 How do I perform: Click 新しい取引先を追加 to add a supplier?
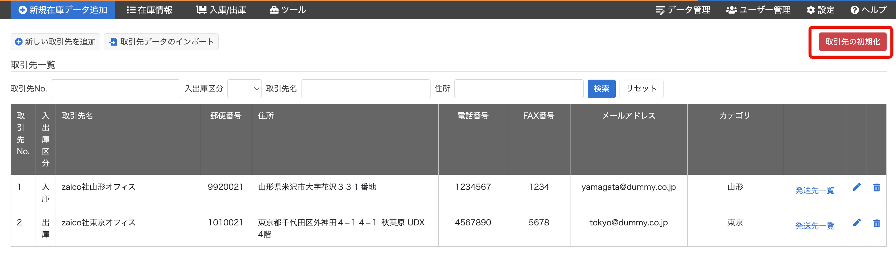pos(55,41)
